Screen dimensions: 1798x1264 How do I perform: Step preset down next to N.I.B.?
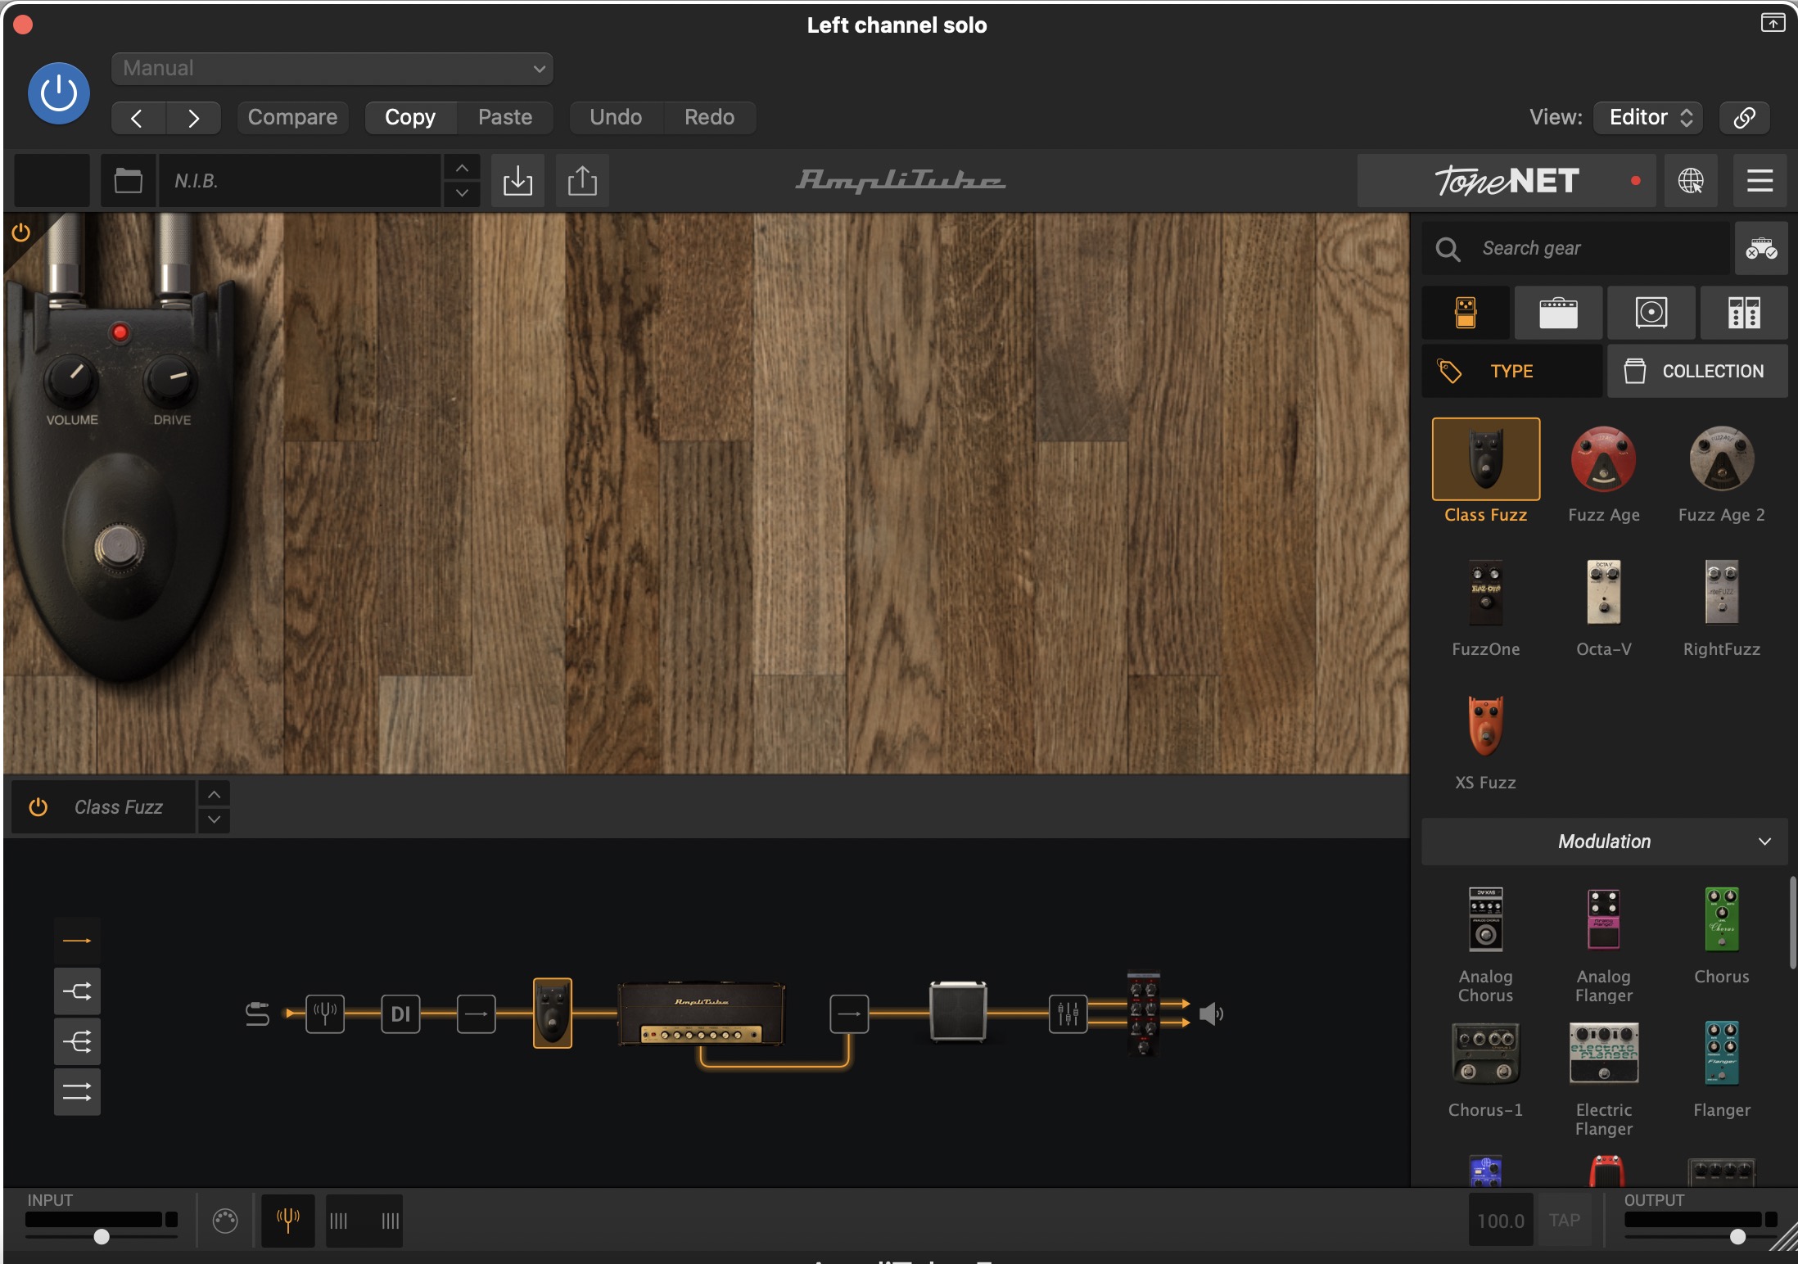pyautogui.click(x=462, y=193)
